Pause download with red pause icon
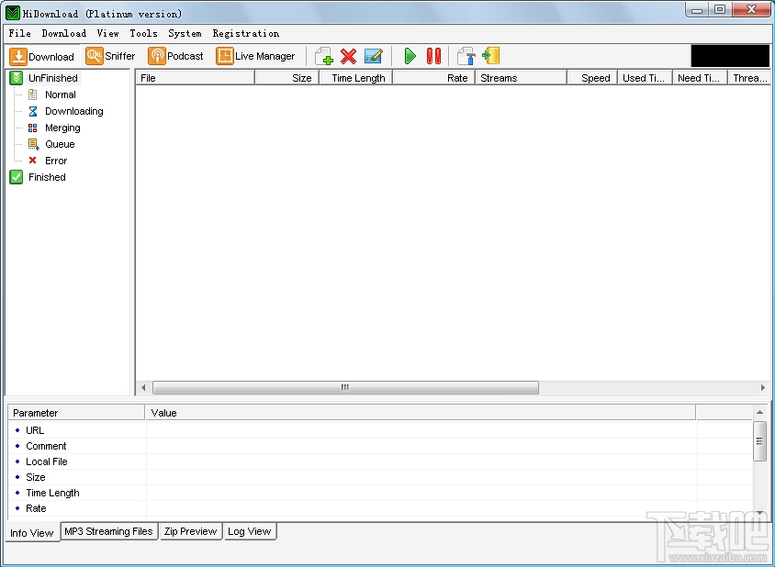This screenshot has width=775, height=567. click(433, 56)
